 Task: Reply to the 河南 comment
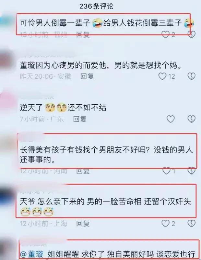[83, 171]
